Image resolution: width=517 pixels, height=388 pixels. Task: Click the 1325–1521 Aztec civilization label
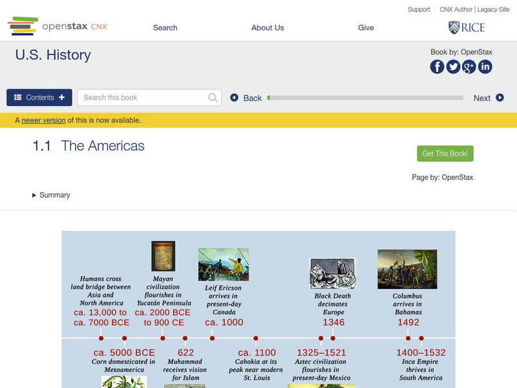321,365
